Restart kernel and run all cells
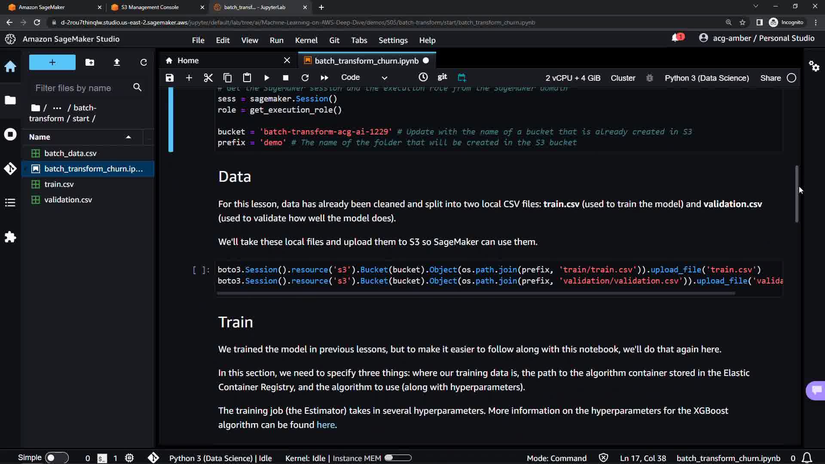The image size is (825, 464). pyautogui.click(x=324, y=78)
